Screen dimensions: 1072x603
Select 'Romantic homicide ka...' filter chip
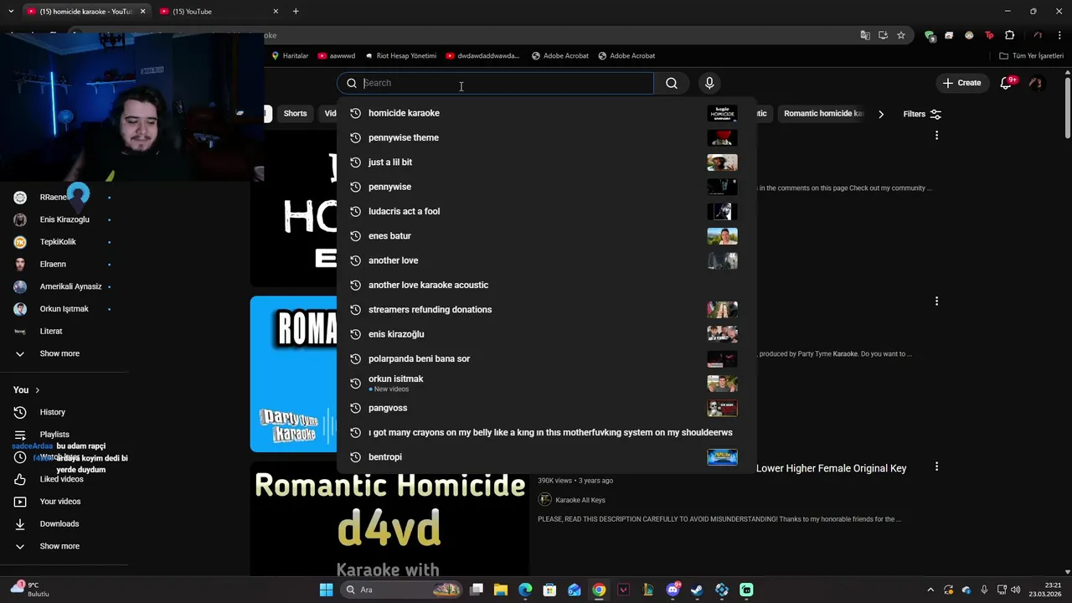point(822,114)
